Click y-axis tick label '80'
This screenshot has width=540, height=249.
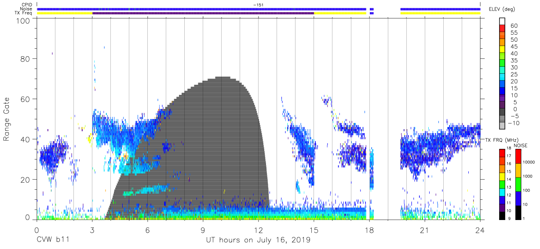click(26, 58)
